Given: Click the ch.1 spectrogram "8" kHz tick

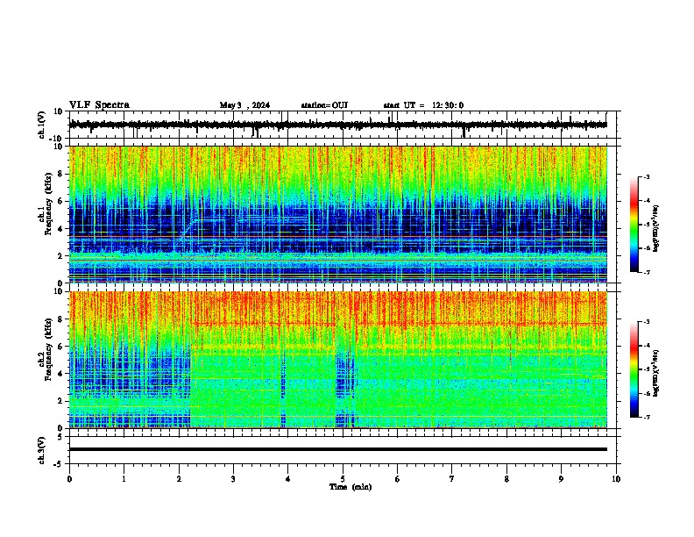Looking at the screenshot, I should [60, 174].
